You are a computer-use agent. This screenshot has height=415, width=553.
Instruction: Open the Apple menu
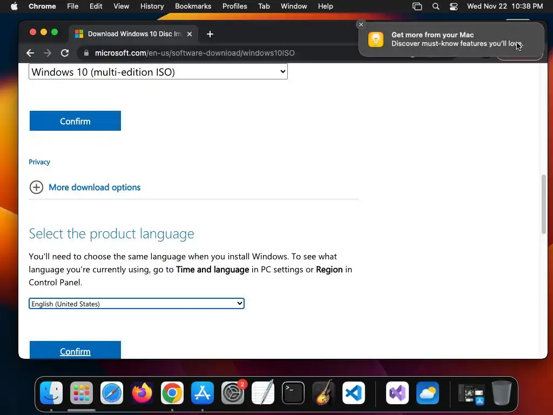14,6
